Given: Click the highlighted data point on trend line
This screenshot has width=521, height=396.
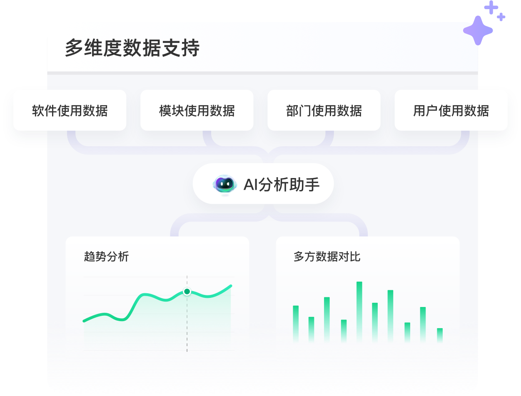Looking at the screenshot, I should click(187, 292).
